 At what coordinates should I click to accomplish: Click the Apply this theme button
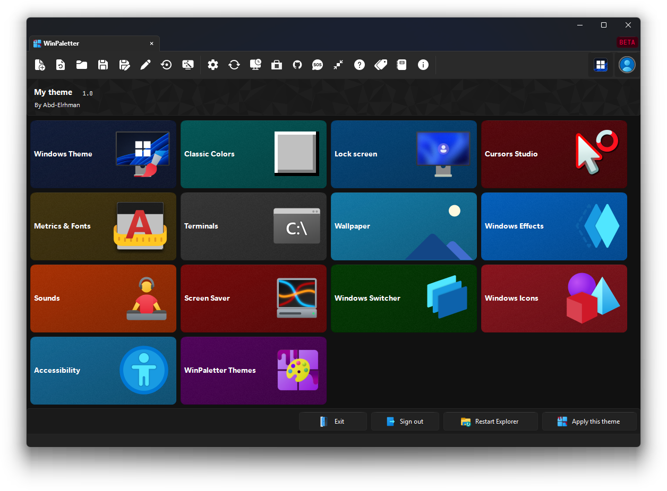(589, 422)
